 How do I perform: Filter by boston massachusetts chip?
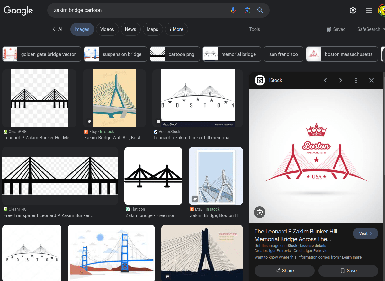pyautogui.click(x=342, y=54)
